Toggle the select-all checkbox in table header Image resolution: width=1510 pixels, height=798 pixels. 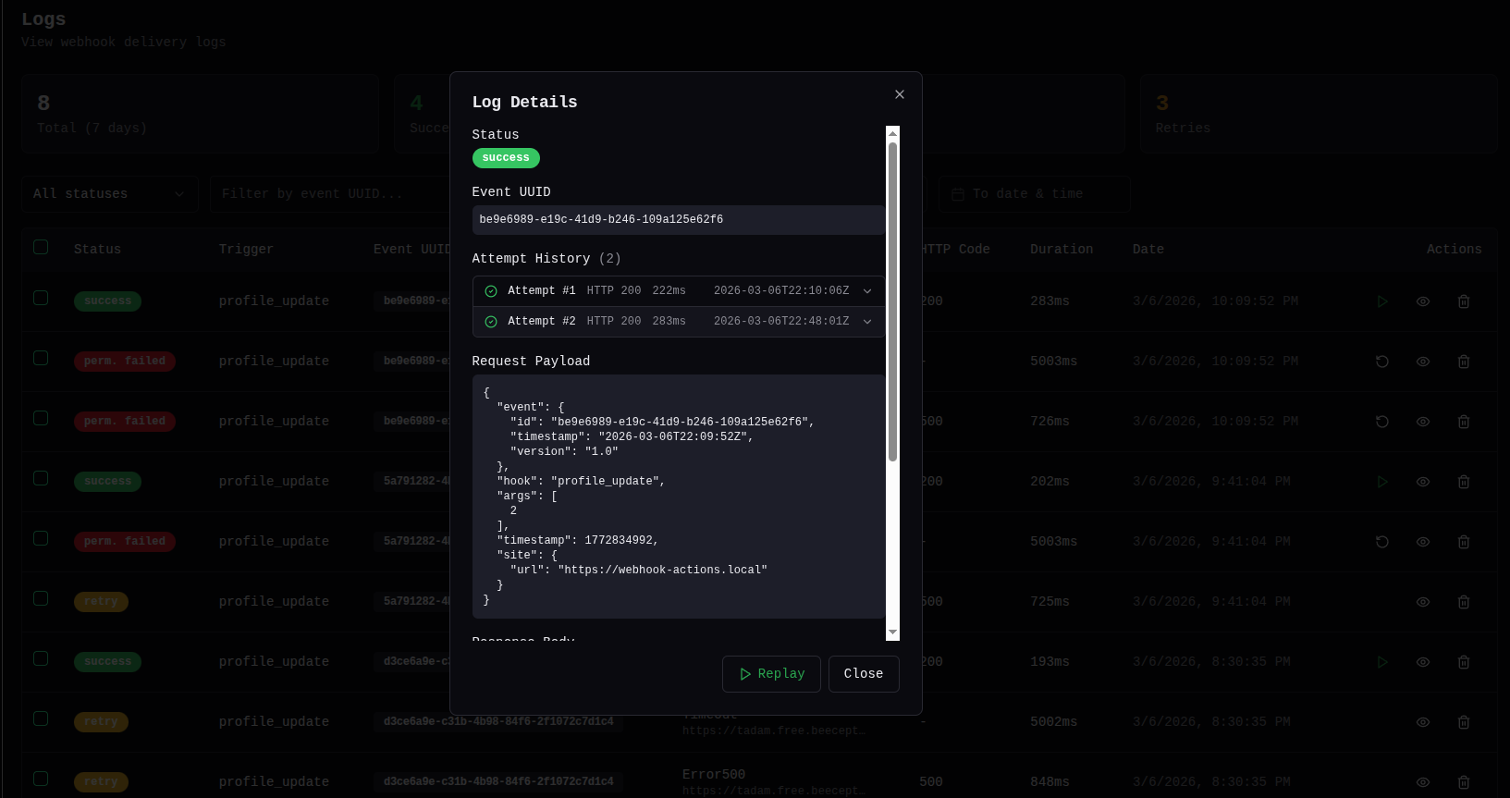[41, 247]
